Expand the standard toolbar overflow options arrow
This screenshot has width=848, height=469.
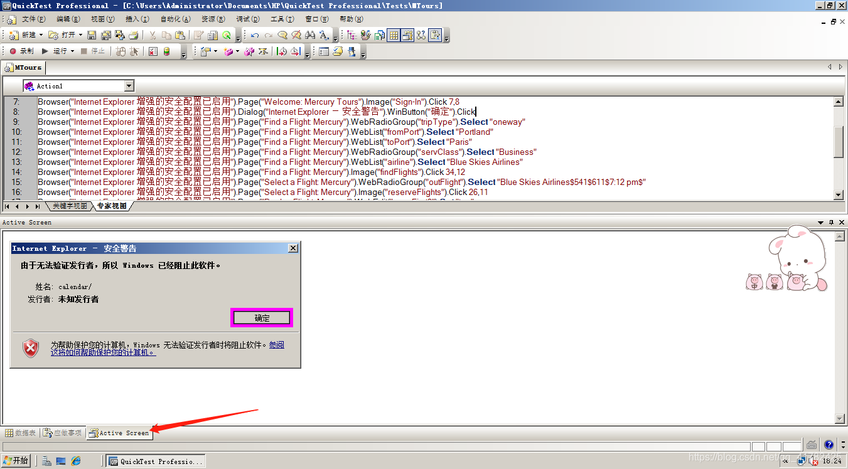click(x=238, y=38)
